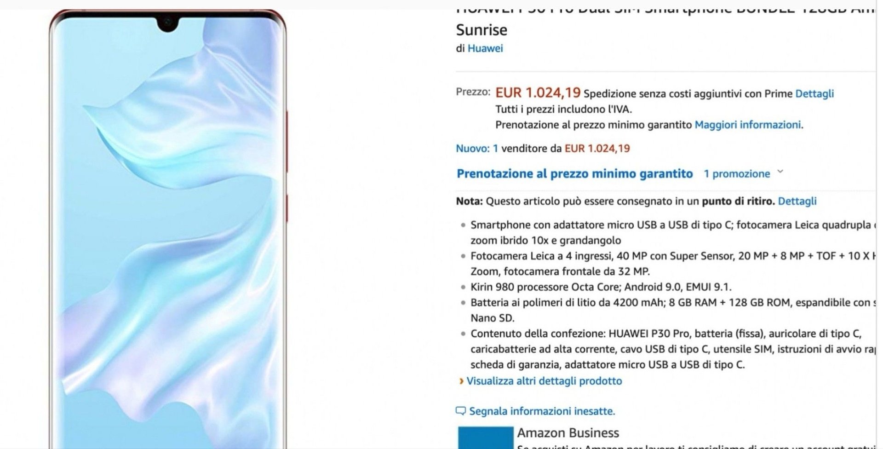Open Dettagli link for punto di ritiro
This screenshot has height=449, width=883.
tap(797, 201)
